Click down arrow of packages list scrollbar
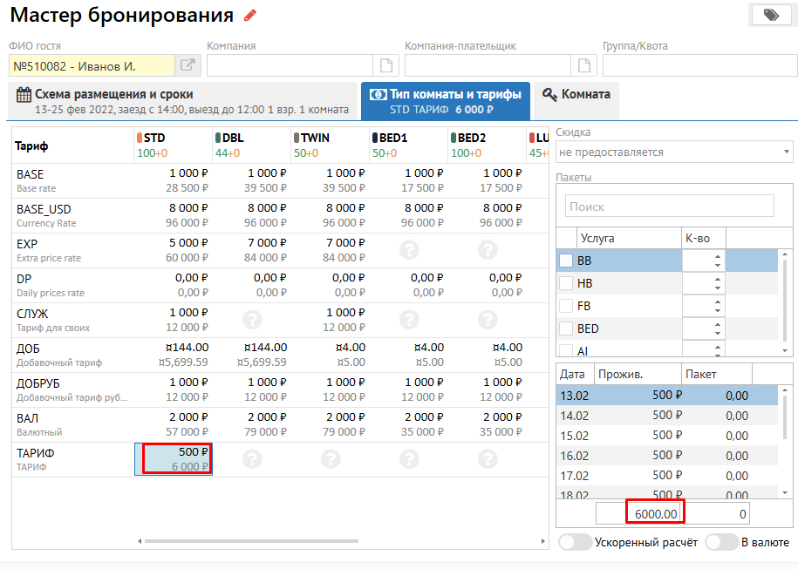 pyautogui.click(x=785, y=350)
